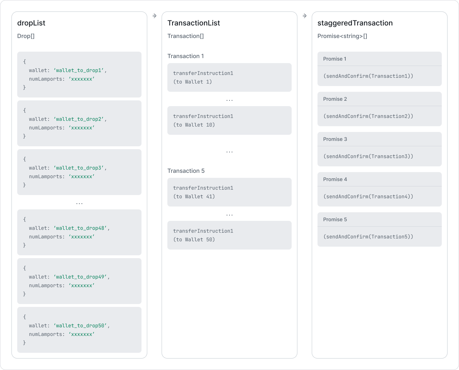
Task: Expand the ellipsis between Wallet 1 and Wallet 10
Action: pos(229,100)
